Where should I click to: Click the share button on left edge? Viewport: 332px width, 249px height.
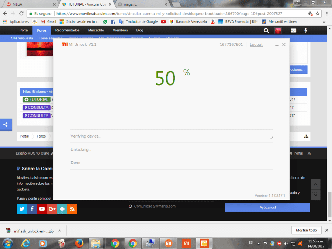[x=6, y=125]
